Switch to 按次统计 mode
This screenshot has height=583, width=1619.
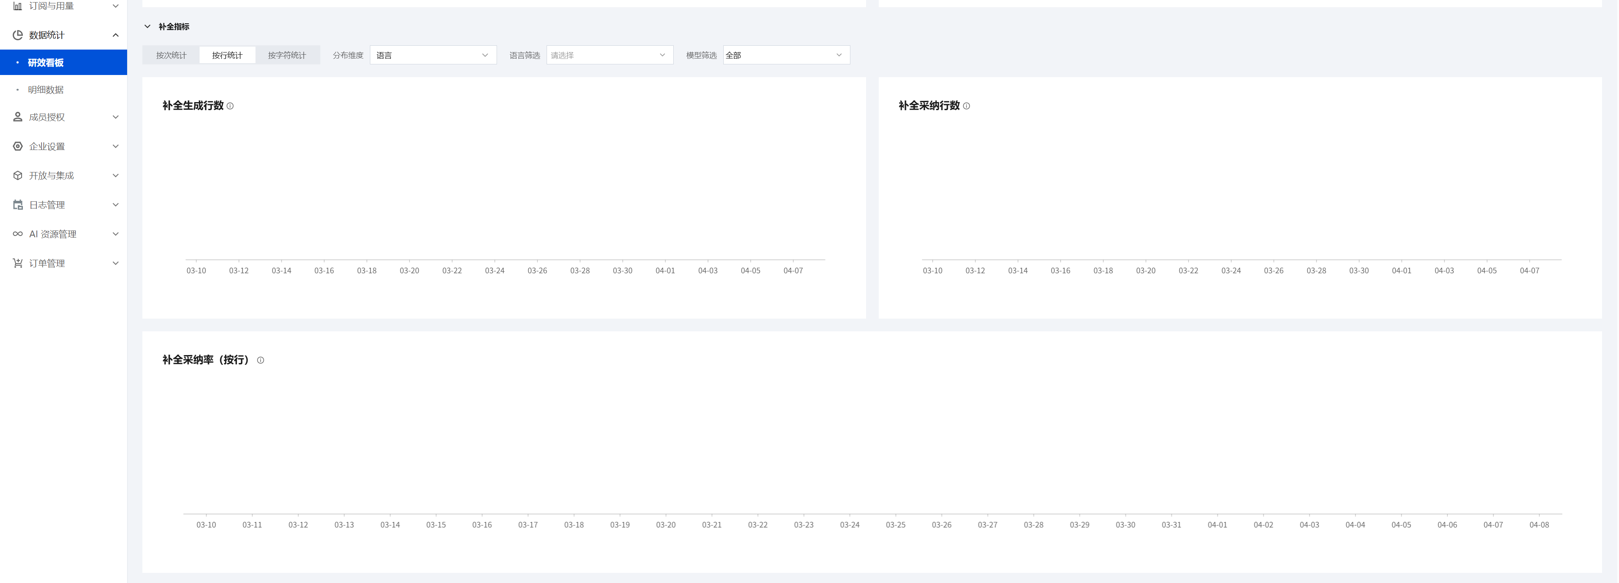click(x=171, y=55)
